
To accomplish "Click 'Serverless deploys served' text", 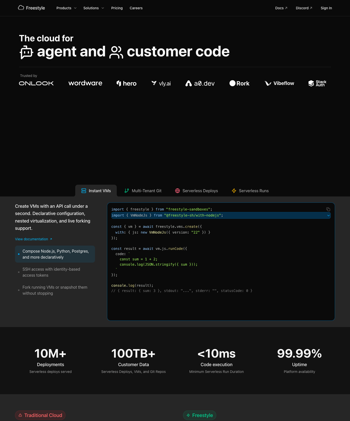I will pyautogui.click(x=50, y=372).
